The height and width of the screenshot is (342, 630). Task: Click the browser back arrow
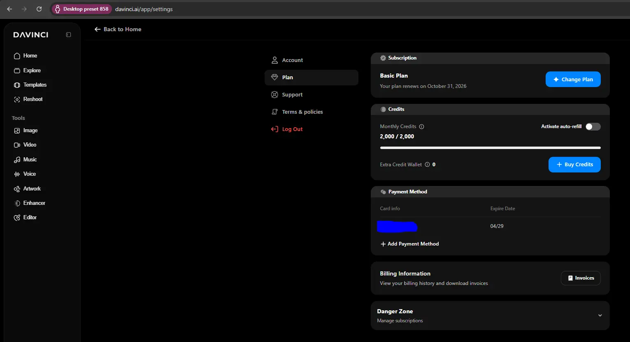click(9, 9)
